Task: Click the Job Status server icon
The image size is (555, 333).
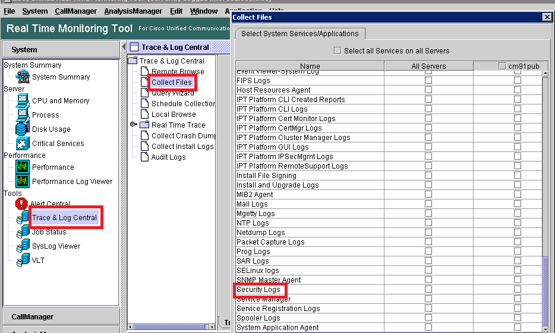Action: pyautogui.click(x=23, y=231)
